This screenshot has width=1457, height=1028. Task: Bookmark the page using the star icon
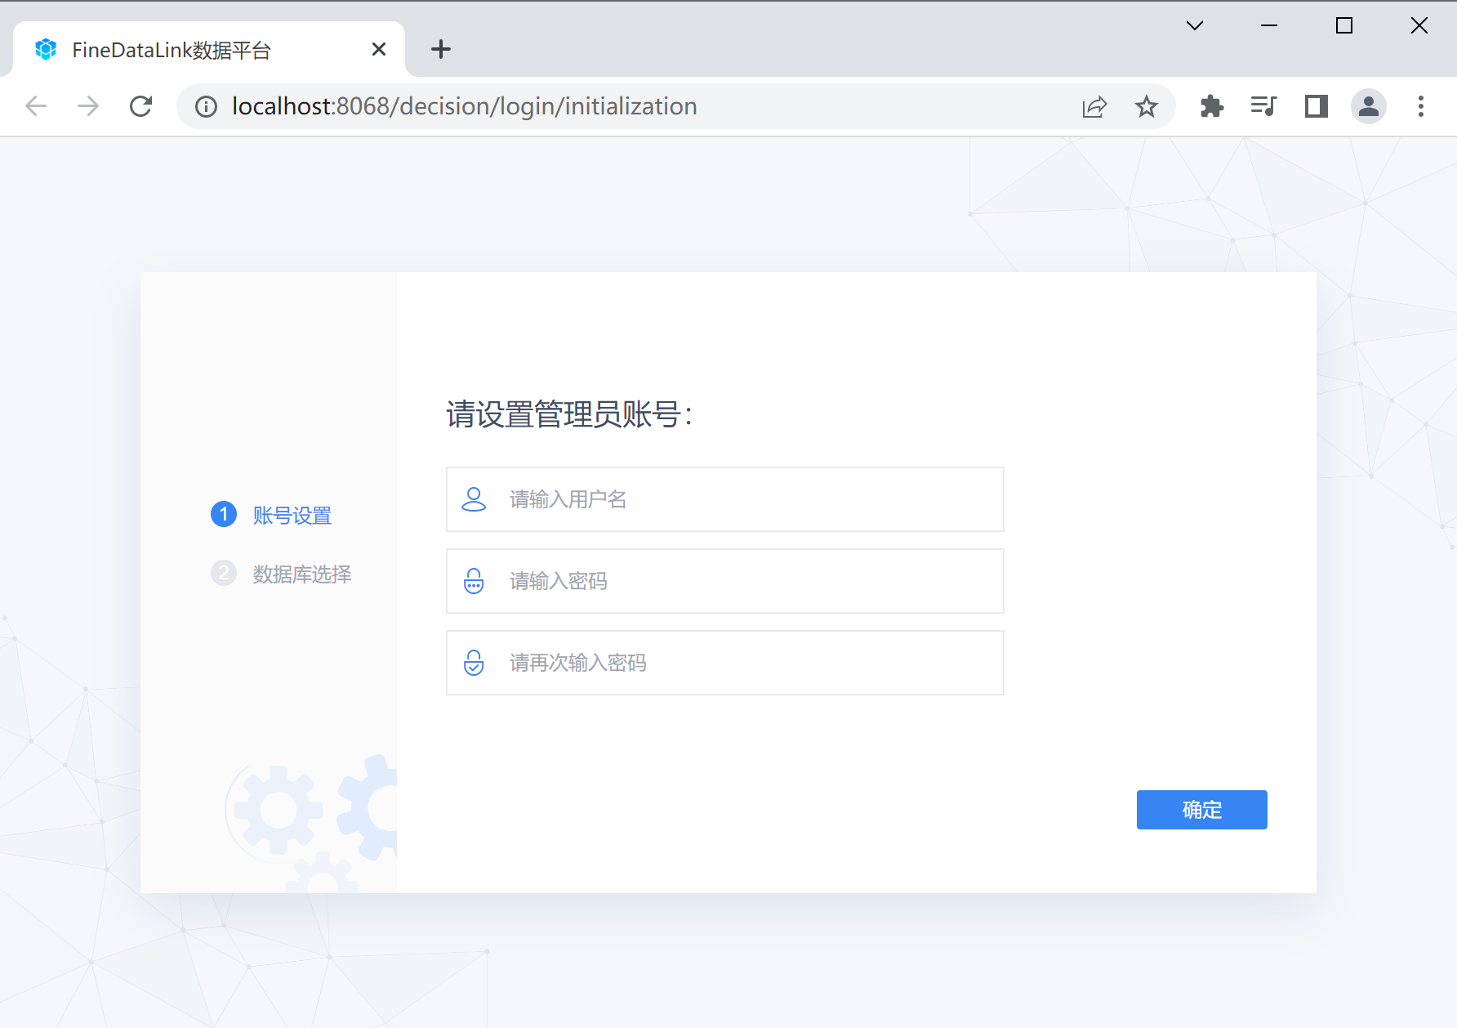1146,106
